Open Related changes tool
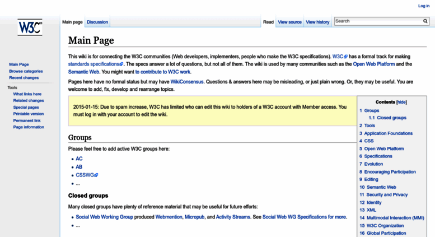 tap(29, 100)
